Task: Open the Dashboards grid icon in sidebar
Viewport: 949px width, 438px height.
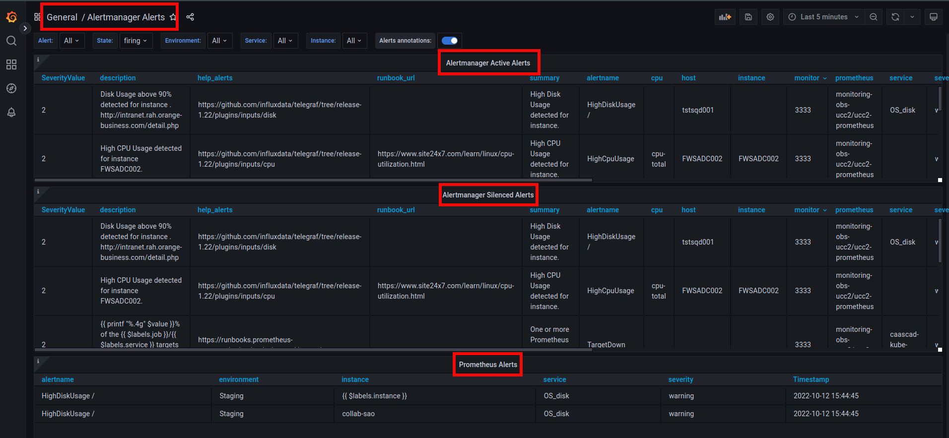Action: click(11, 64)
